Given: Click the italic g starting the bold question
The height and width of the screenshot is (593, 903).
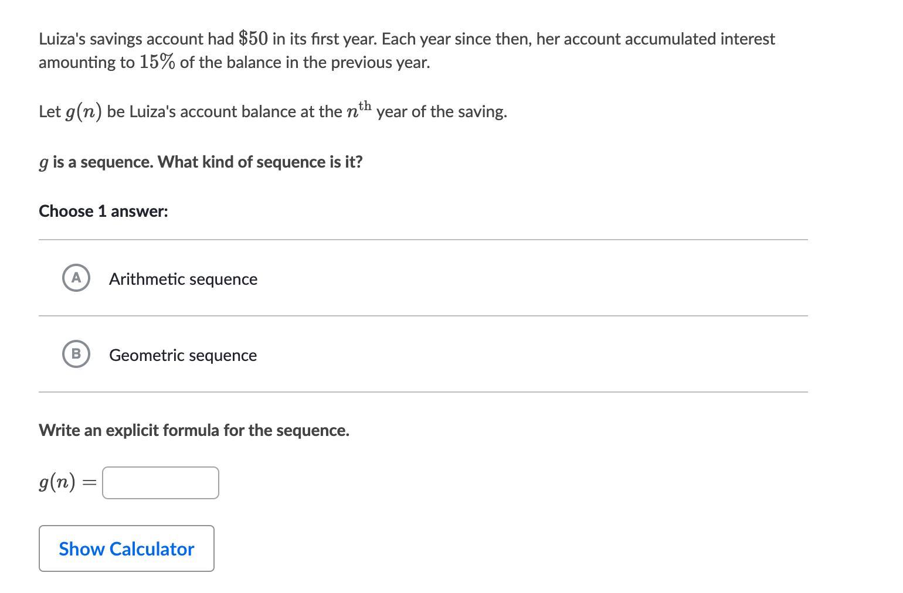Looking at the screenshot, I should 43,163.
